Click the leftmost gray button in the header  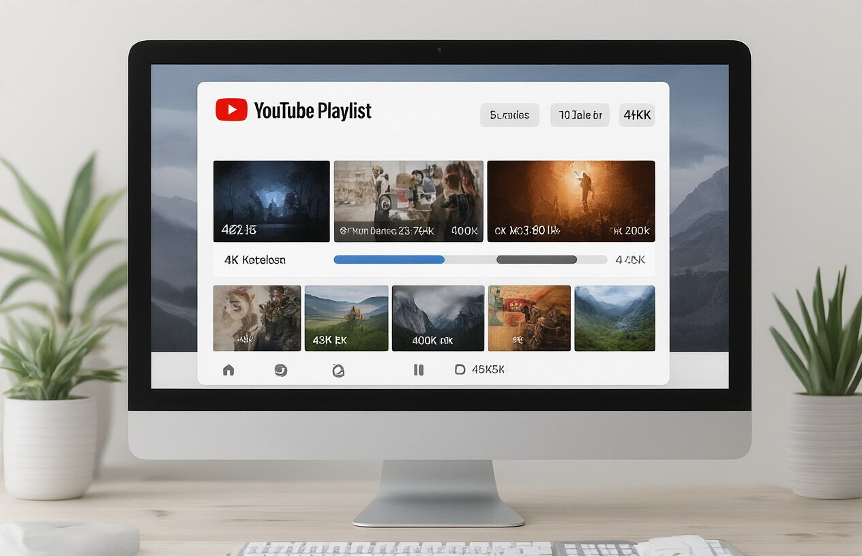click(x=509, y=115)
